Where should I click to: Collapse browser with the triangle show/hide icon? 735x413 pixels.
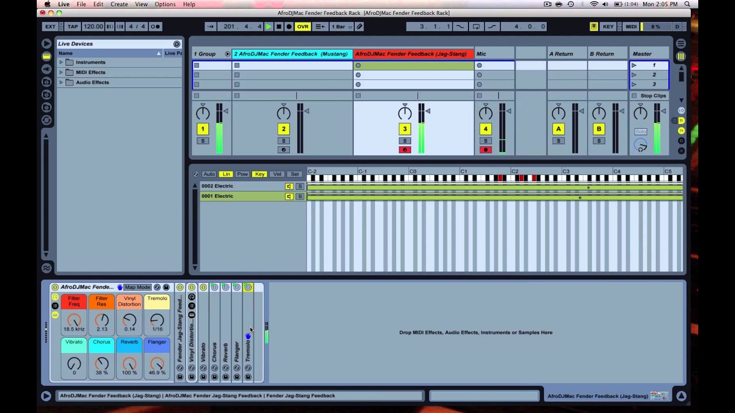[x=47, y=44]
